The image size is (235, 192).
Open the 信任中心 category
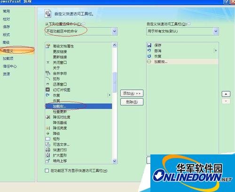pyautogui.click(x=10, y=66)
